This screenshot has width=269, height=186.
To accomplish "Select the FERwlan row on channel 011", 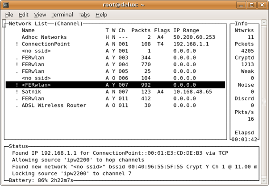I will click(115, 98).
